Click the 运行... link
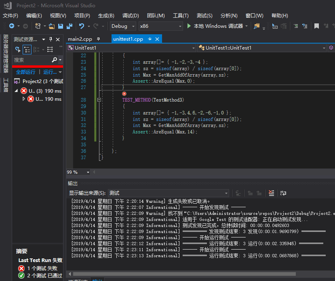335x281 pixels. (50, 72)
